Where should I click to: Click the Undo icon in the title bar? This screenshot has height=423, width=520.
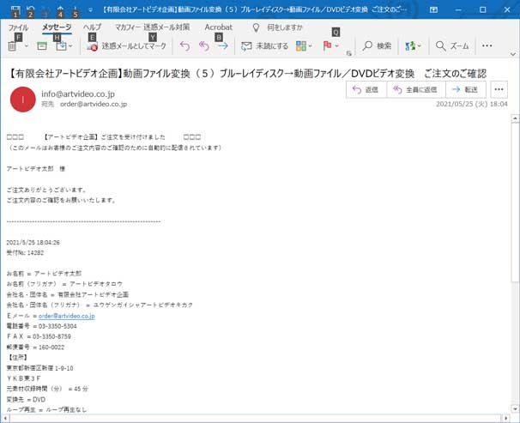click(x=30, y=9)
